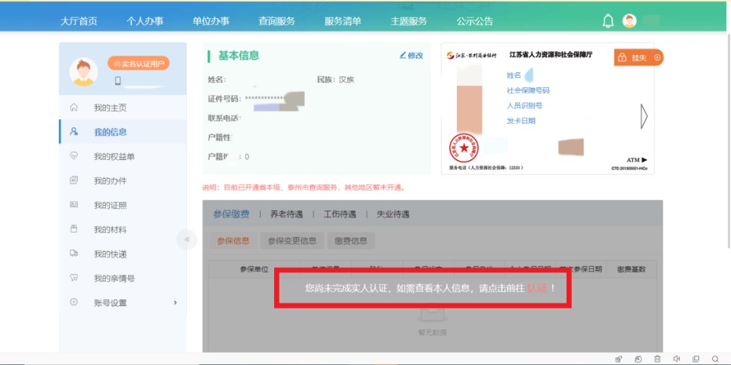Click the 修改 edit link

(412, 56)
